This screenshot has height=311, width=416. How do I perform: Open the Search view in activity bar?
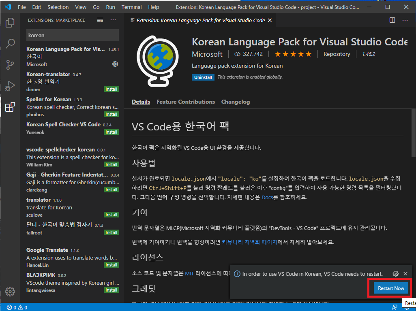coord(10,43)
